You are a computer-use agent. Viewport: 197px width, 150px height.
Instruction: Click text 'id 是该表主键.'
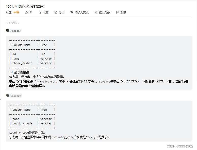tap(20, 72)
